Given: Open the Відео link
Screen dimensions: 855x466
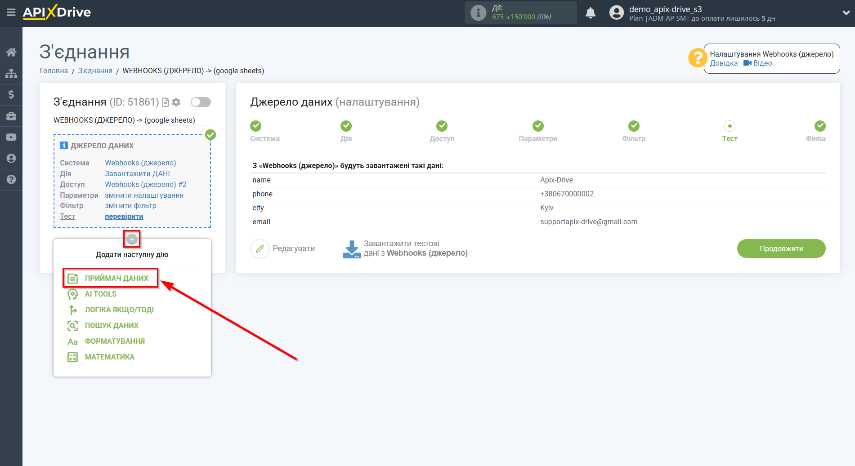Looking at the screenshot, I should [x=758, y=63].
